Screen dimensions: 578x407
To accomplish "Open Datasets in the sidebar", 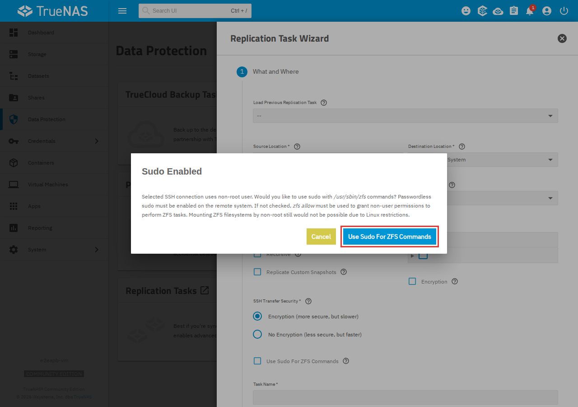I will pos(54,76).
